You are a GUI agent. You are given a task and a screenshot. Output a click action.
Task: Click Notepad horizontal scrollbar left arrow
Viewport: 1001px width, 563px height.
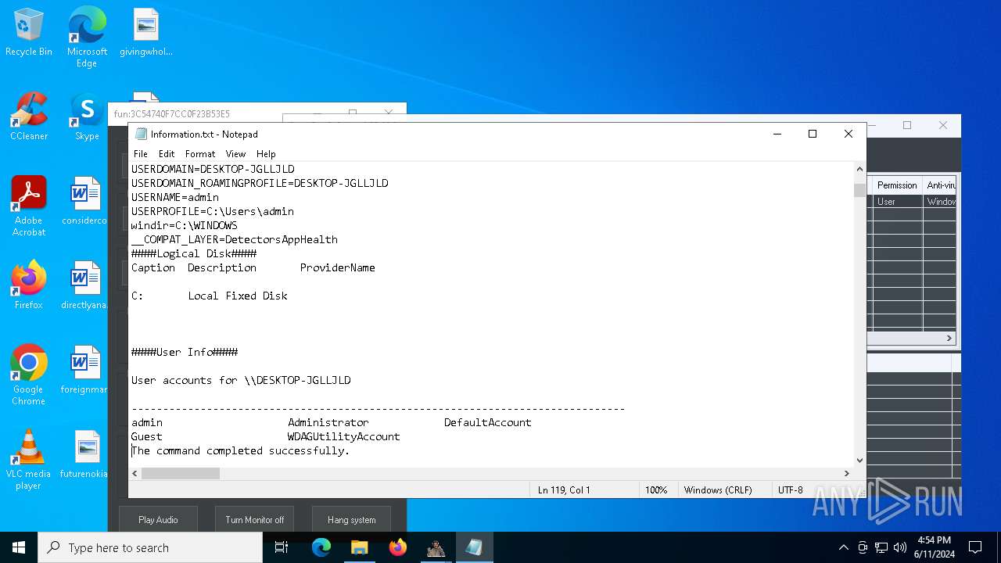pyautogui.click(x=135, y=473)
